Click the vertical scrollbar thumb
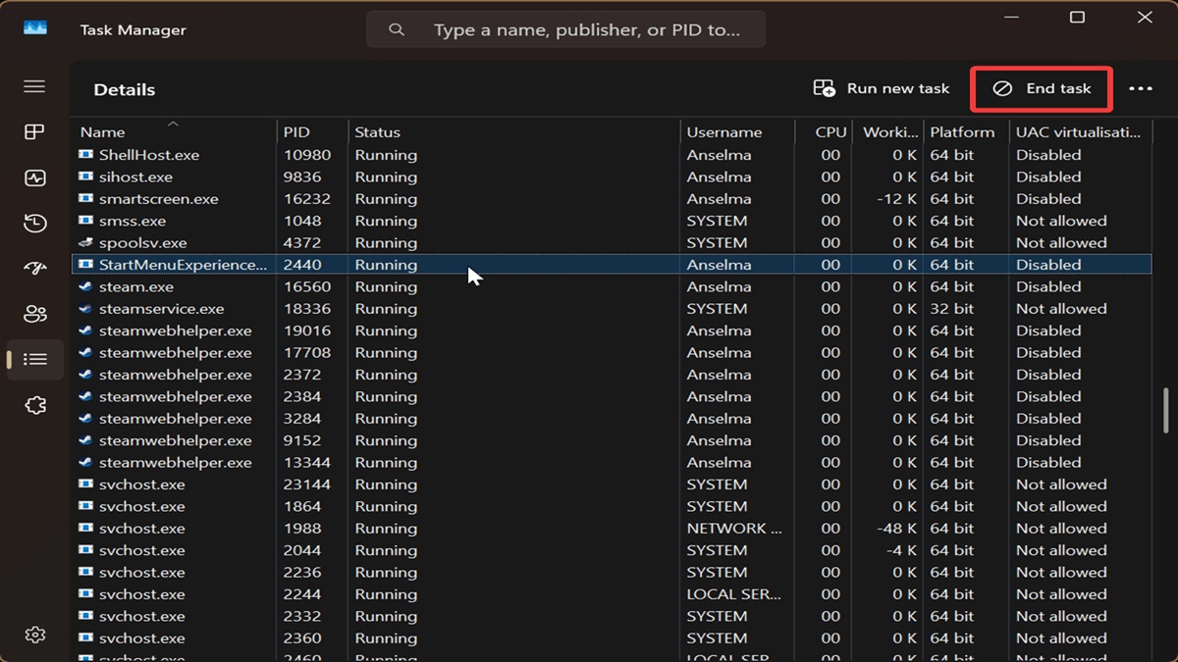1178x662 pixels. point(1166,410)
